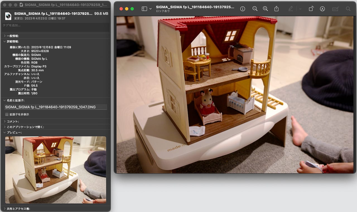Image resolution: width=357 pixels, height=212 pixels.
Task: Zoom in using the plus magnifier
Action: (x=265, y=9)
